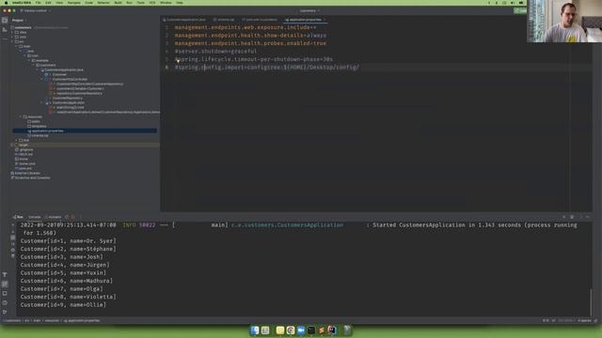Click the Apple menu icon
The width and height of the screenshot is (602, 338).
pos(6,3)
